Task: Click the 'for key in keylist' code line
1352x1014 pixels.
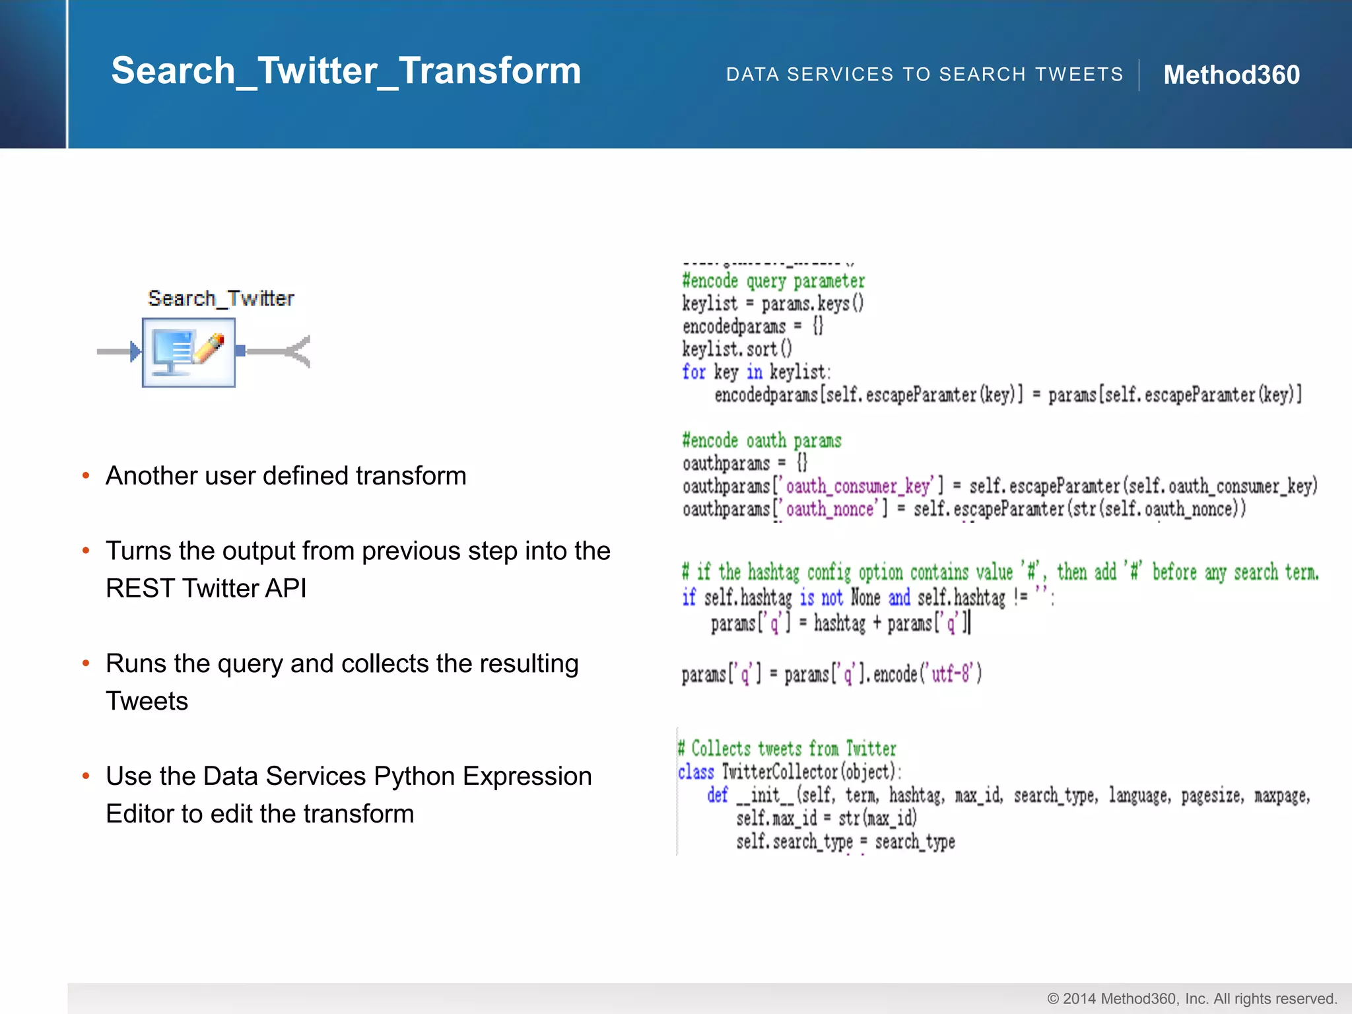Action: [756, 372]
